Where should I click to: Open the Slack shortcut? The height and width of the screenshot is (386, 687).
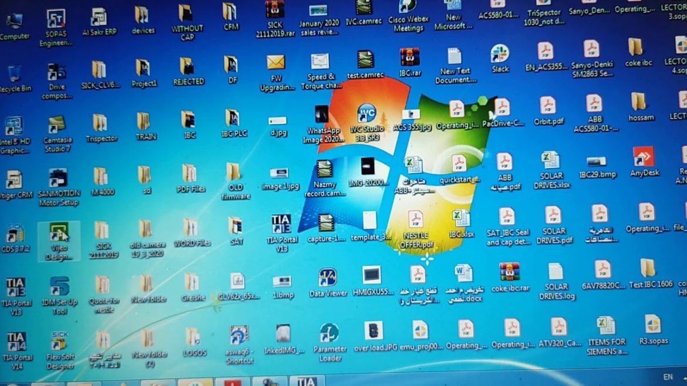pos(500,54)
